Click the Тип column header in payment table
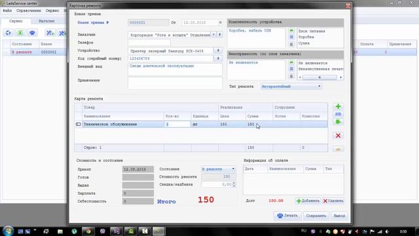The width and height of the screenshot is (419, 236). 333,169
